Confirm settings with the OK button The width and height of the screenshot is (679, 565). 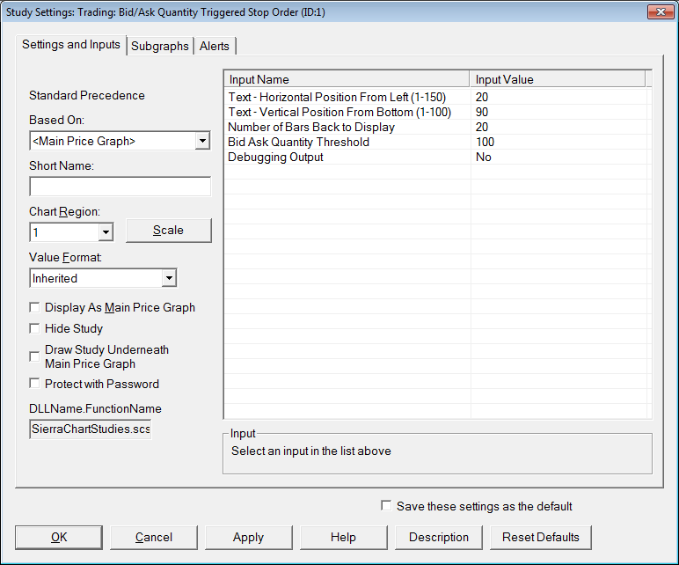(59, 537)
